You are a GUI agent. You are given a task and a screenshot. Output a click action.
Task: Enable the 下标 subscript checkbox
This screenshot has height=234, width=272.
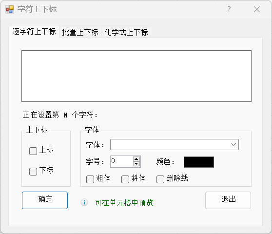point(33,172)
